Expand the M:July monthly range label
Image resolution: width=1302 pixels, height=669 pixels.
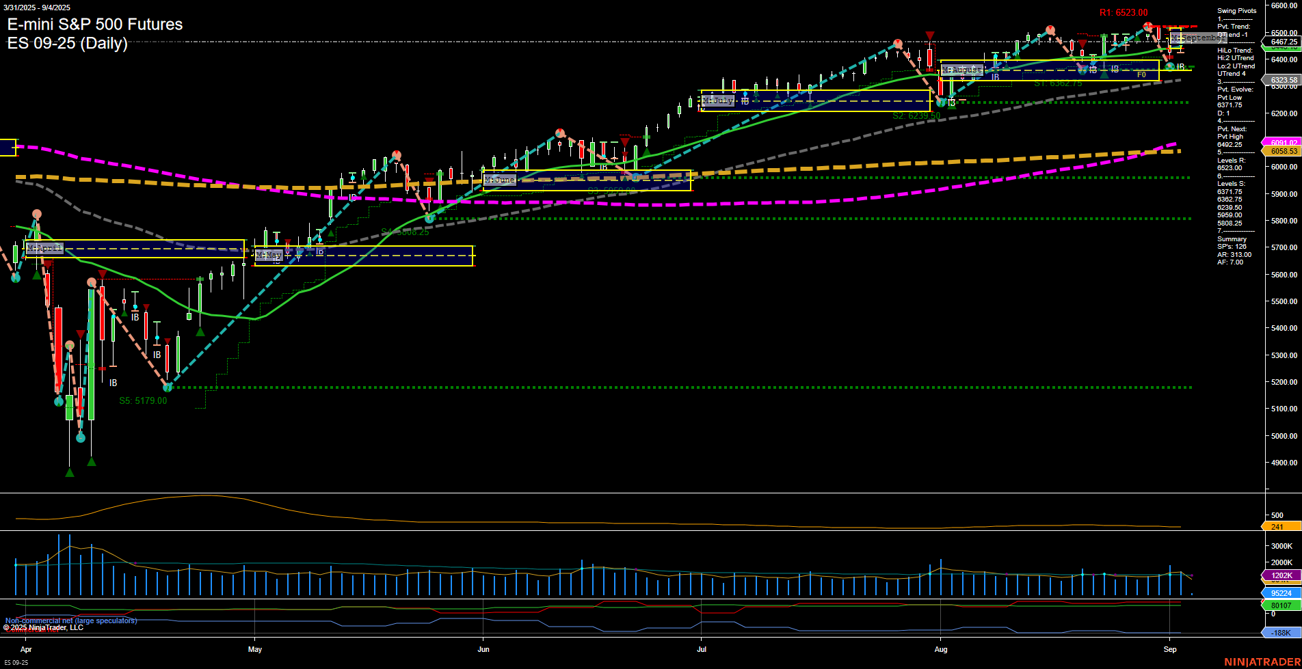(717, 100)
